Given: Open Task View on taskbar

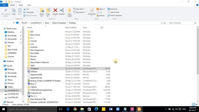Looking at the screenshot, I should [x=61, y=109].
